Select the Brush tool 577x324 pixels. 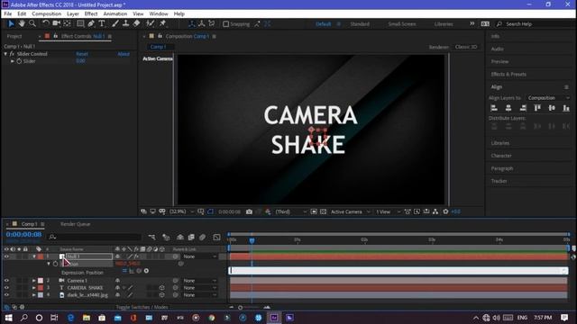[115, 23]
